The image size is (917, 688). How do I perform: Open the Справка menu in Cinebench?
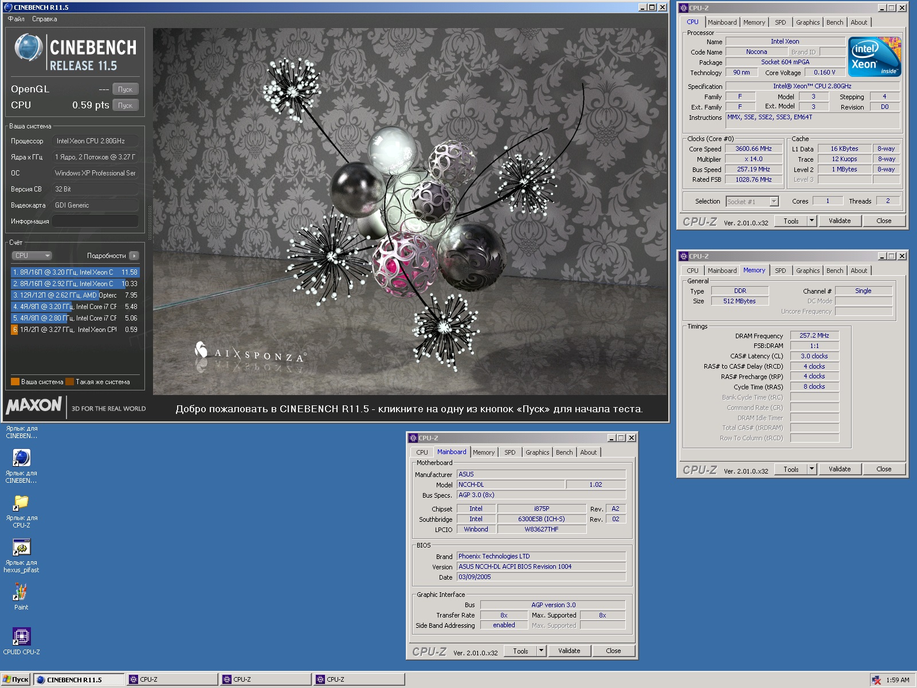pos(45,19)
